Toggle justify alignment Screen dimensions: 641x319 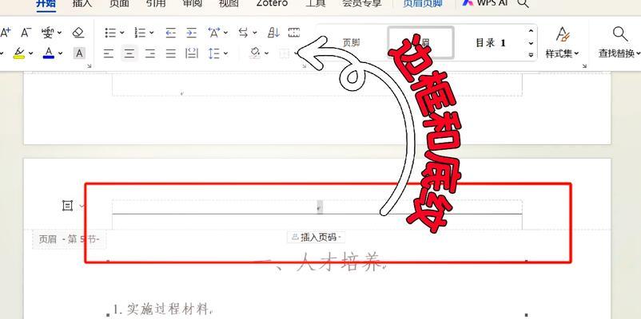tap(170, 53)
